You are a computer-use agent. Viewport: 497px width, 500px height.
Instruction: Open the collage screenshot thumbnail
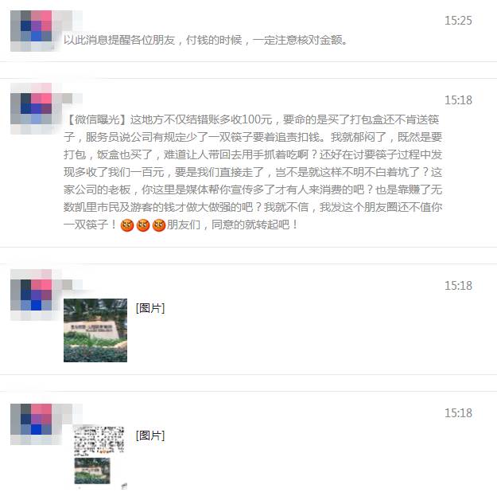[x=99, y=456]
